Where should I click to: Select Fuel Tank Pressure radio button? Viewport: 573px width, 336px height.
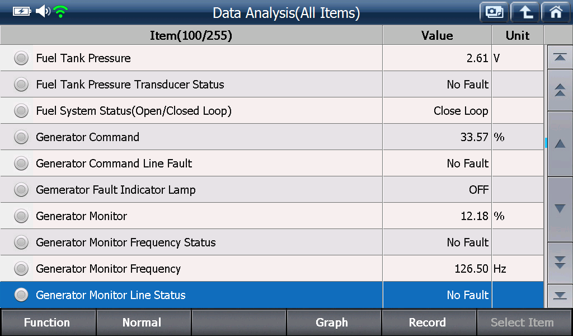coord(21,58)
